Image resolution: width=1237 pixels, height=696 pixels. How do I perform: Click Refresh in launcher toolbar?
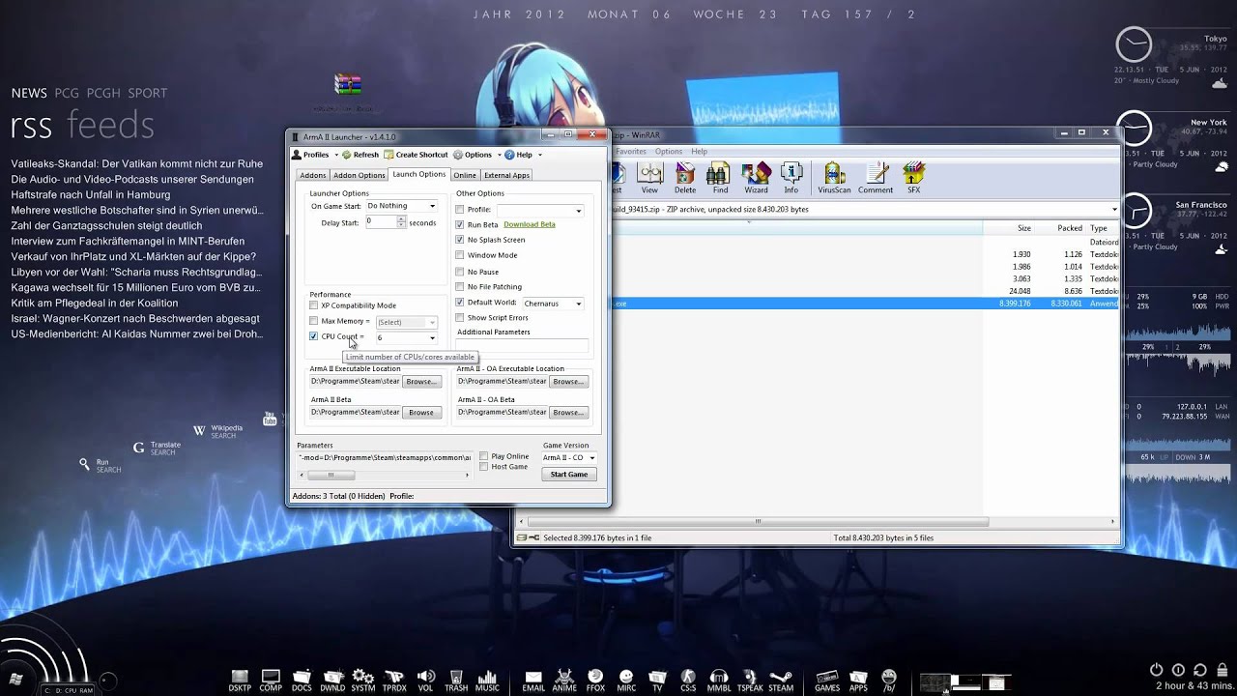click(360, 155)
